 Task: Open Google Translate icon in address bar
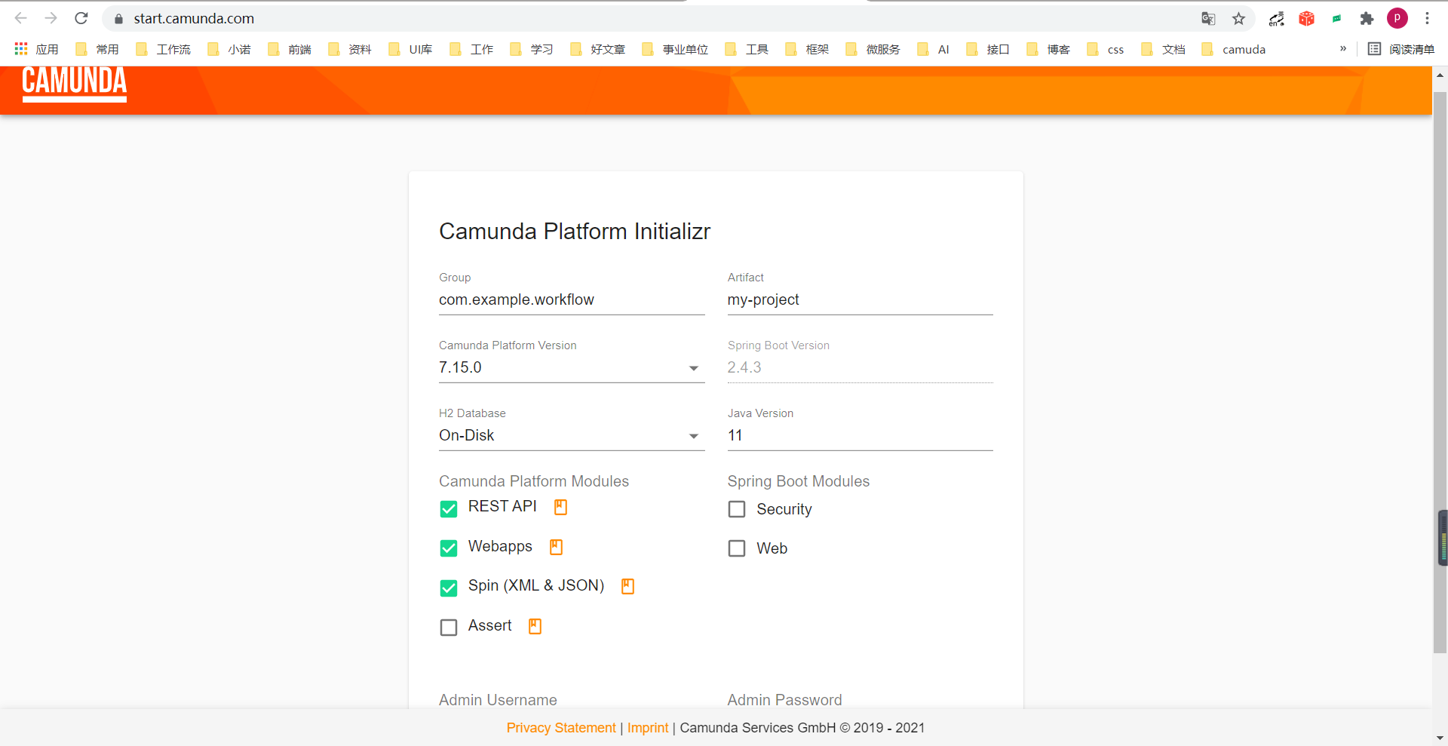tap(1208, 18)
